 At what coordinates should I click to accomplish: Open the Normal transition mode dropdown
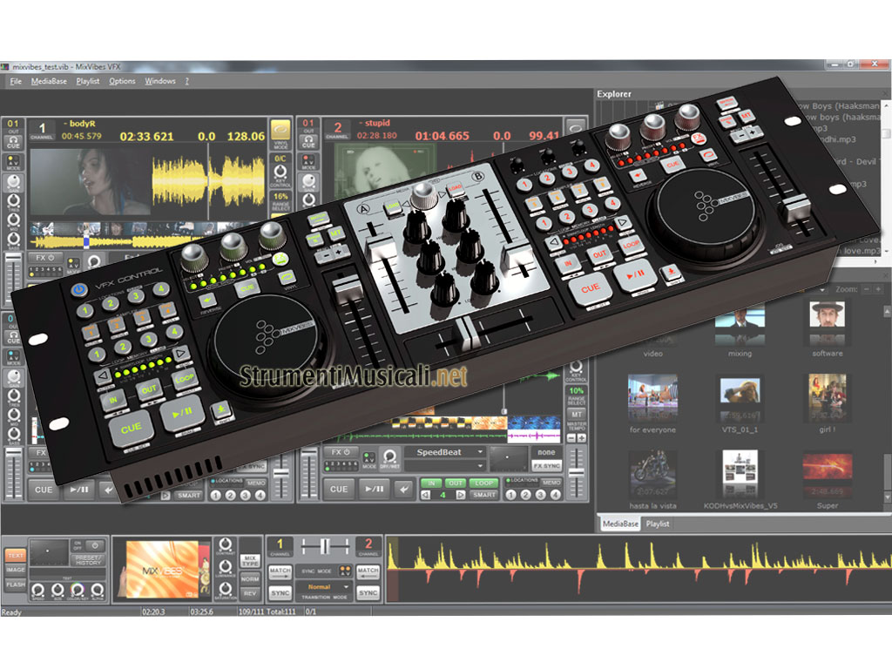[x=324, y=587]
